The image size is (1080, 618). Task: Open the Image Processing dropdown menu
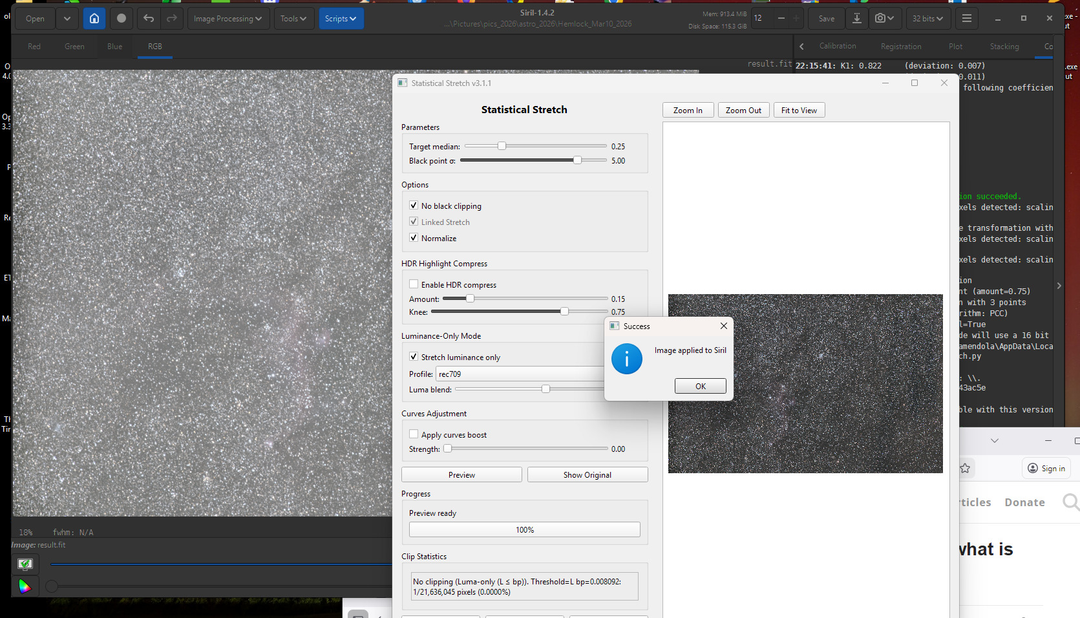pyautogui.click(x=228, y=19)
